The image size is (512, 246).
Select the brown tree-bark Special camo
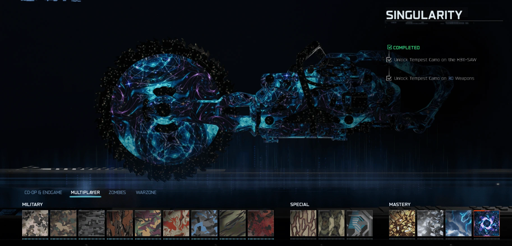(x=303, y=223)
